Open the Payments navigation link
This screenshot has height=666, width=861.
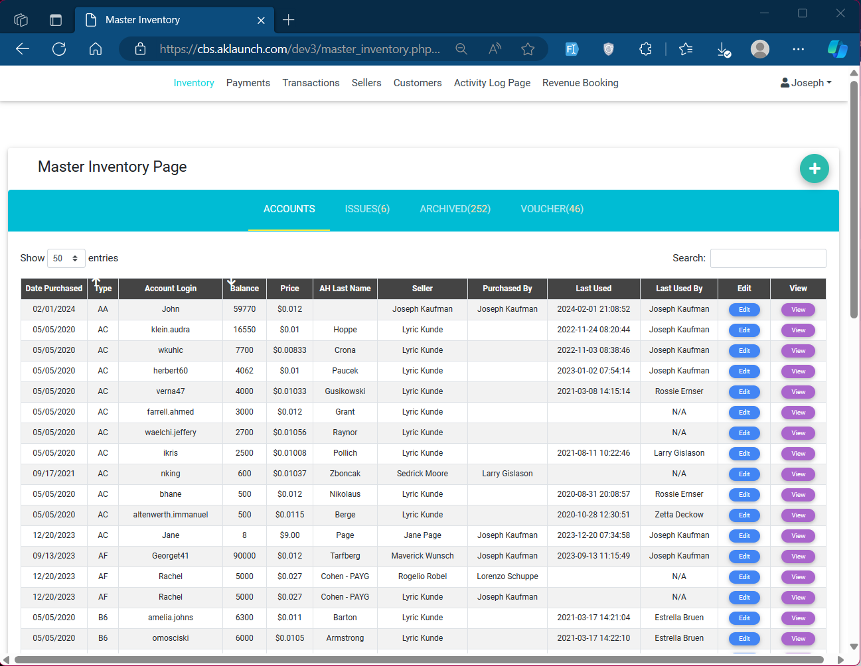click(x=248, y=83)
